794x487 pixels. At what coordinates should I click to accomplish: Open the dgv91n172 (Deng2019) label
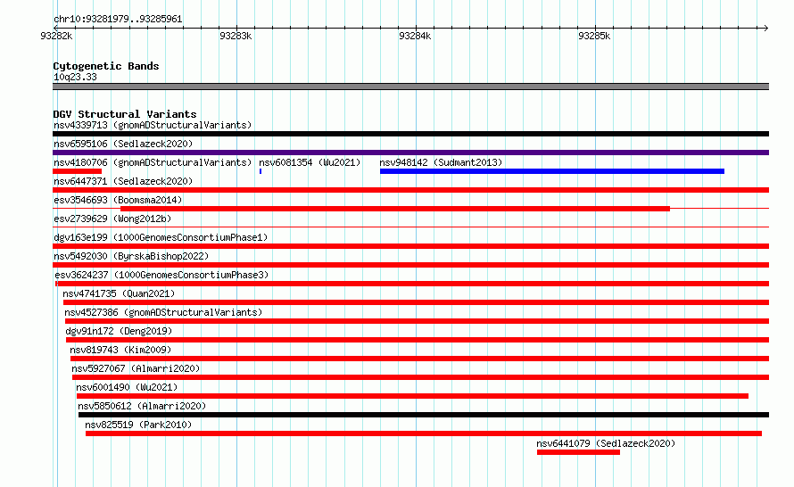119,331
